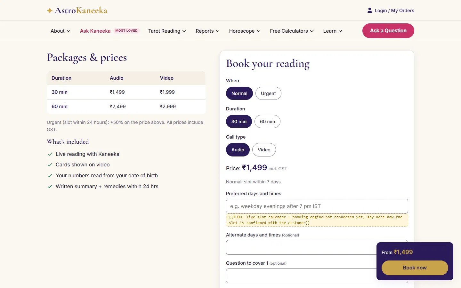Click the Price ₹1,499 incl. GST text
Image resolution: width=461 pixels, height=288 pixels.
[256, 168]
